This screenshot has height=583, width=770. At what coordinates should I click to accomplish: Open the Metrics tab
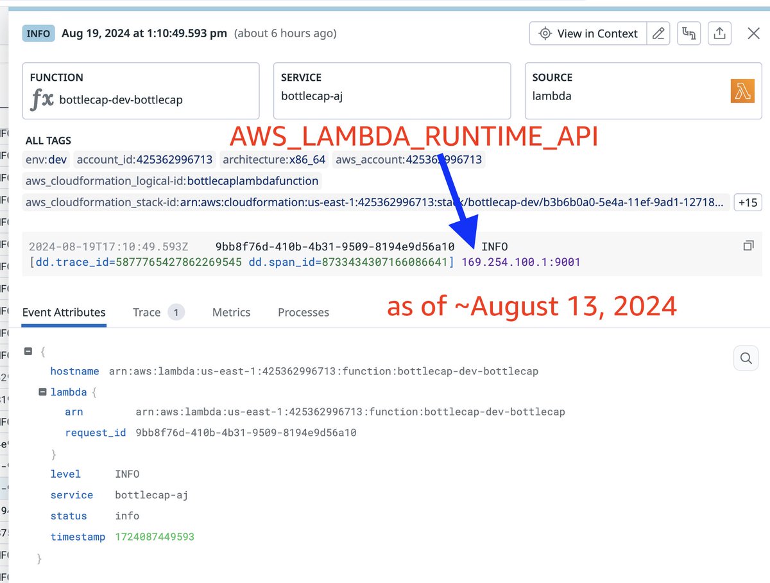[x=231, y=313]
